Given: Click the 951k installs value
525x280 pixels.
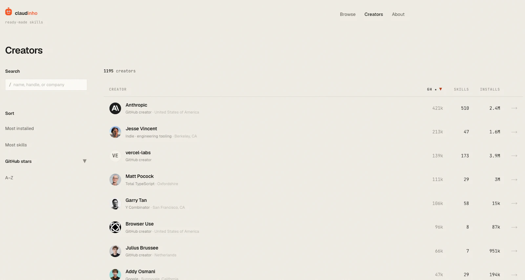Looking at the screenshot, I should click(x=495, y=251).
